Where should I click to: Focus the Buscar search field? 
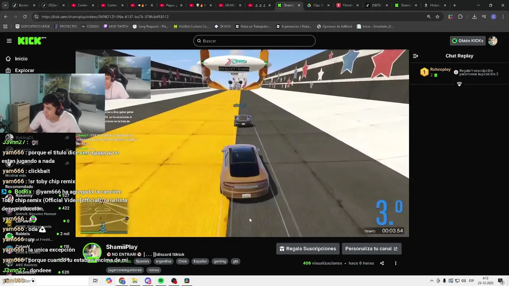[x=254, y=41]
